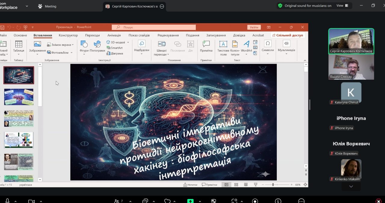Click the Спільний доступ share button
This screenshot has height=203, width=385.
pos(287,35)
